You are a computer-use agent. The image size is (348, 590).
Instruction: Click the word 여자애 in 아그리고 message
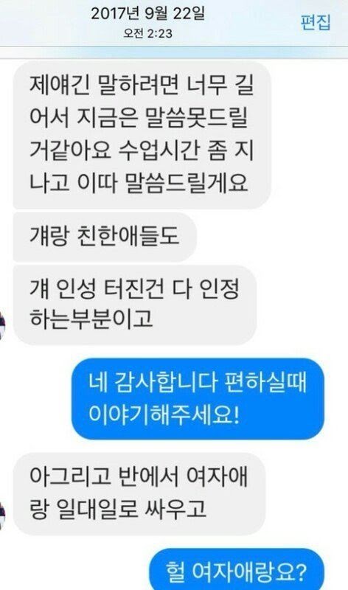tap(217, 476)
